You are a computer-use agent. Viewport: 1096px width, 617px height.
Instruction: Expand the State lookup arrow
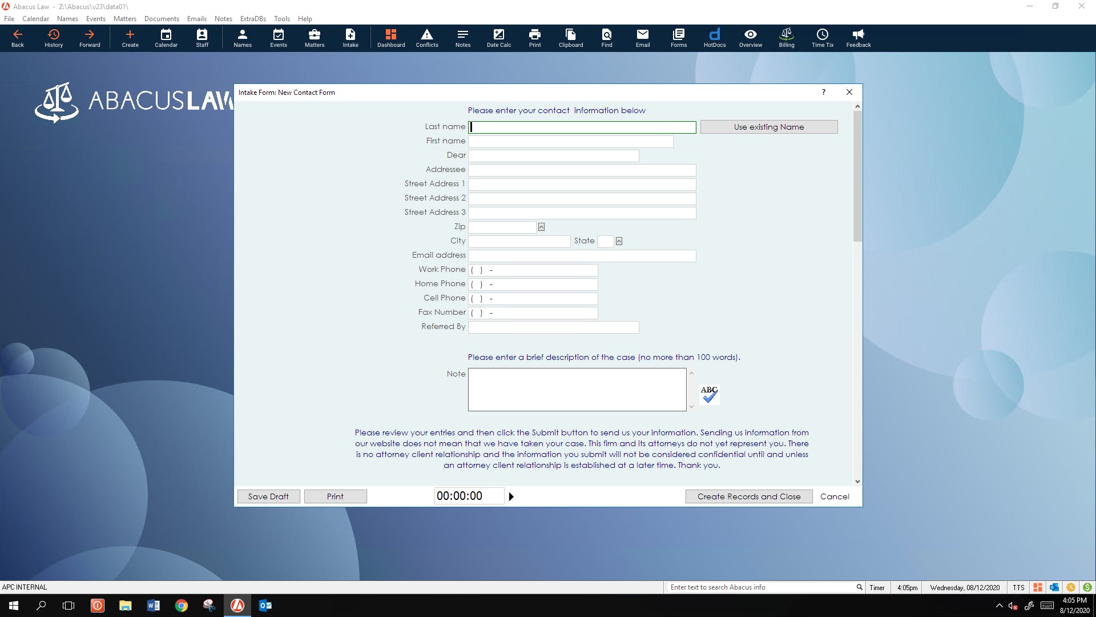pos(619,241)
